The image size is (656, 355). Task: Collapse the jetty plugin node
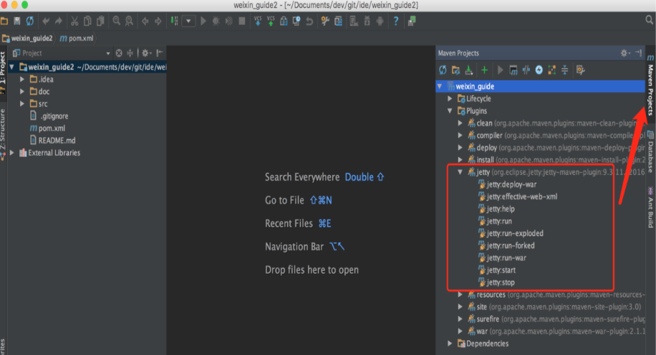[460, 172]
